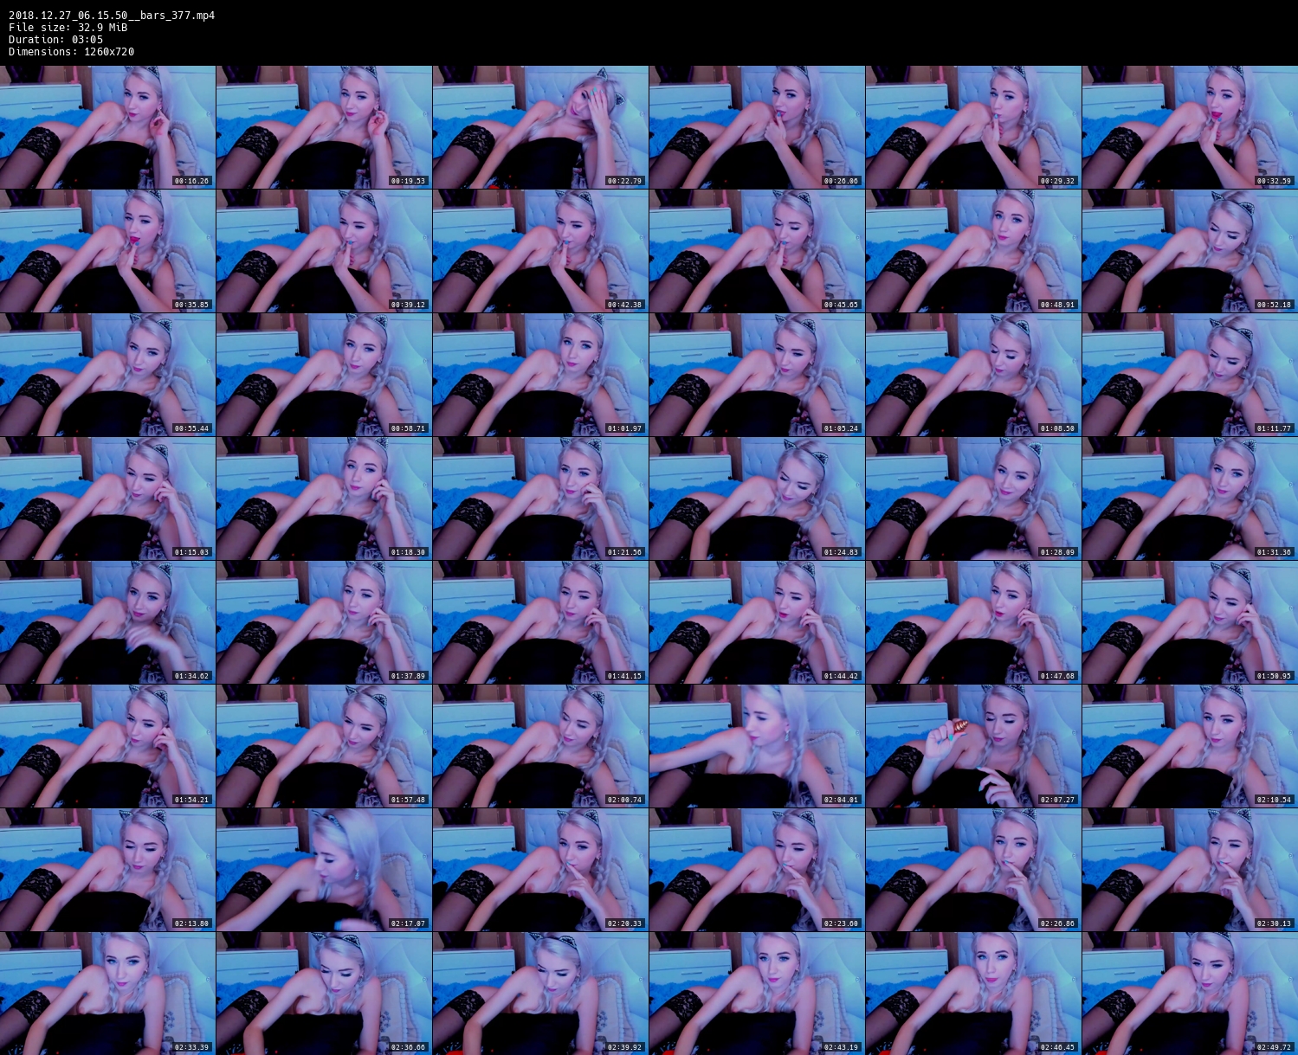Open the frame thumbnail stamped 00:16.26

point(107,127)
